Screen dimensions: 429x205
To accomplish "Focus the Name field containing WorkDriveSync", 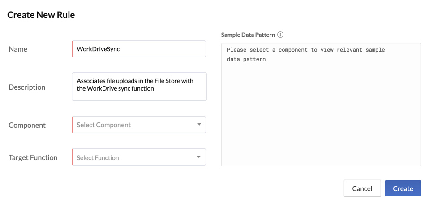I will click(139, 49).
